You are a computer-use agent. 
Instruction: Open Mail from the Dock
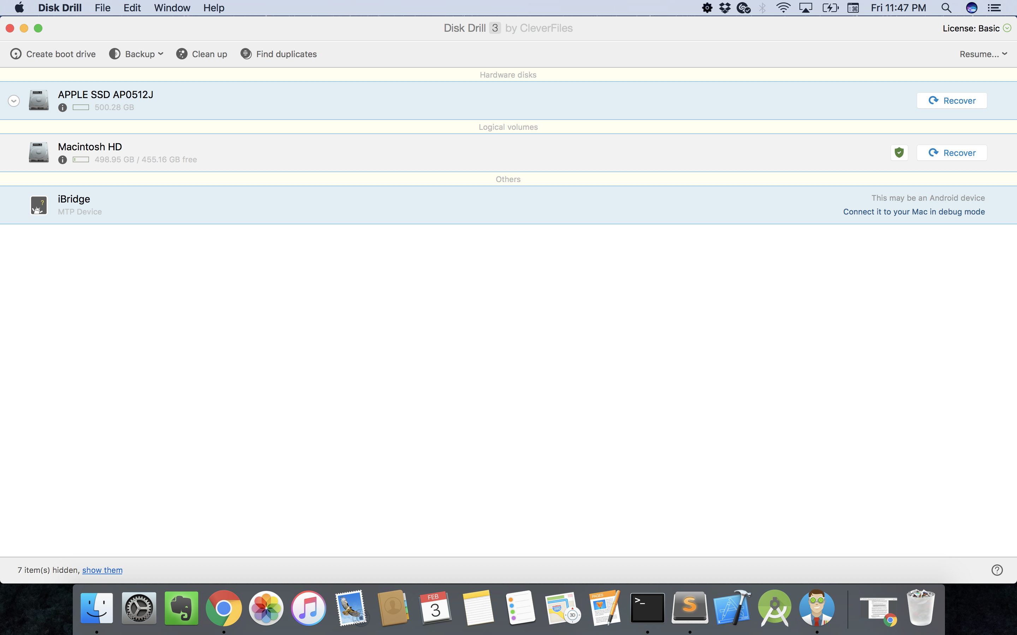click(x=351, y=608)
